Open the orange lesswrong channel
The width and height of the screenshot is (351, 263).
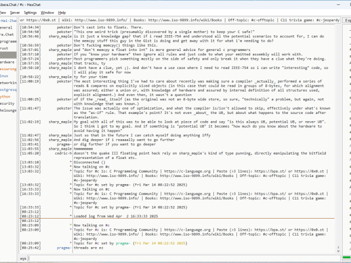(8, 70)
